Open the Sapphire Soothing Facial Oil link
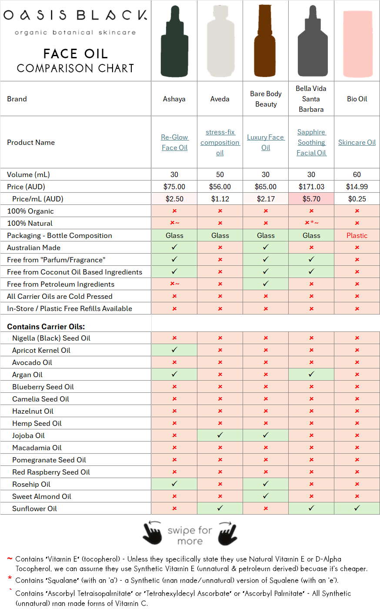380x609 pixels. [311, 142]
